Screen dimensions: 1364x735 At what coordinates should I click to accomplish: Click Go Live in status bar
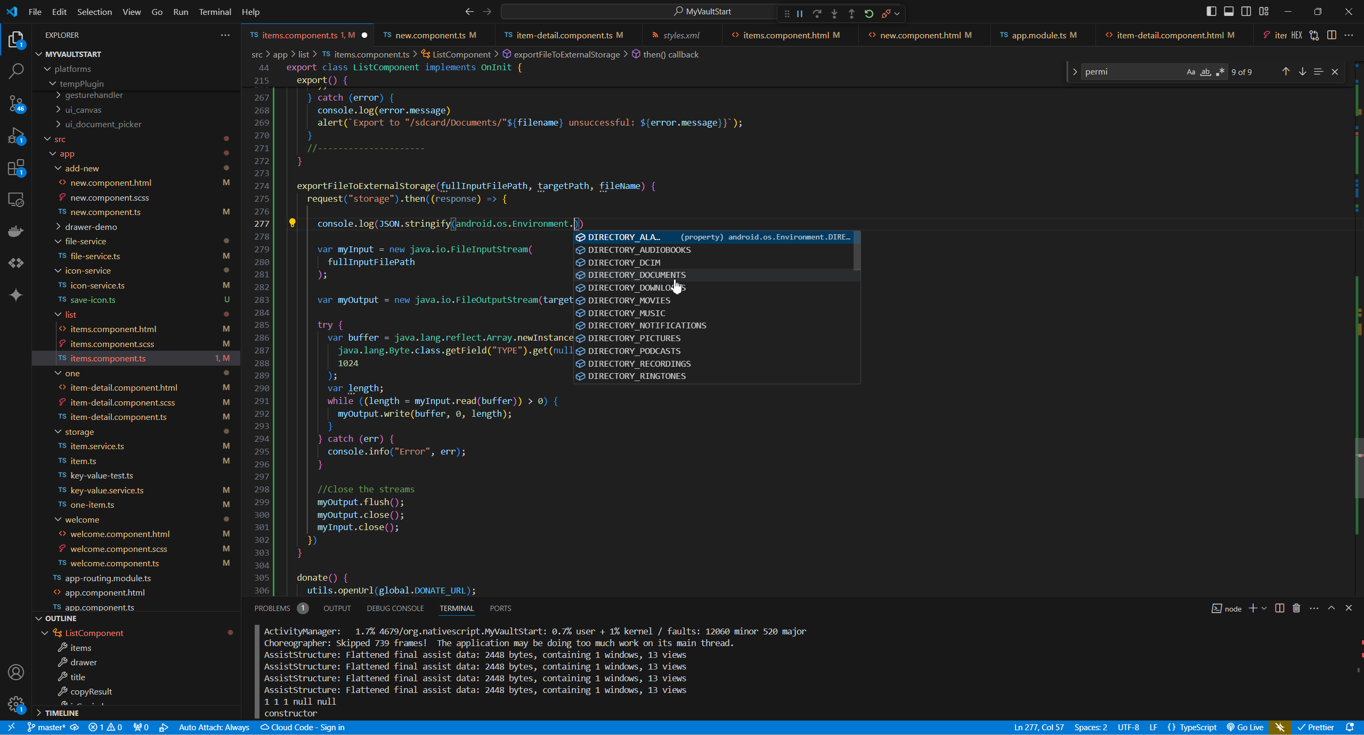coord(1245,727)
